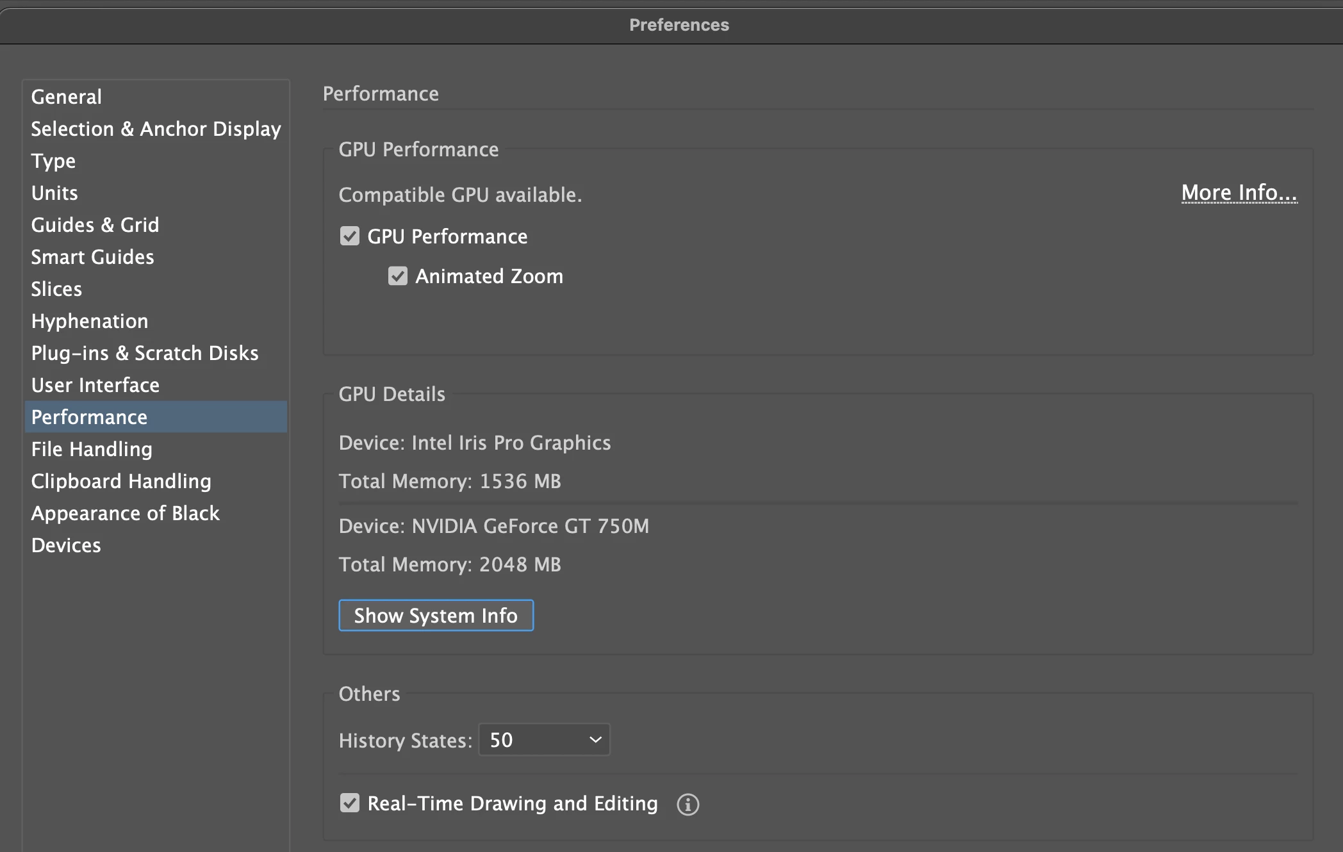Toggle the GPU Performance checkbox
The width and height of the screenshot is (1343, 852).
point(350,236)
